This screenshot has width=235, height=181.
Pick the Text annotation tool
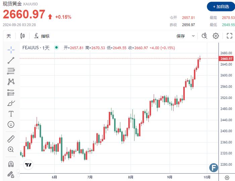pos(11,114)
